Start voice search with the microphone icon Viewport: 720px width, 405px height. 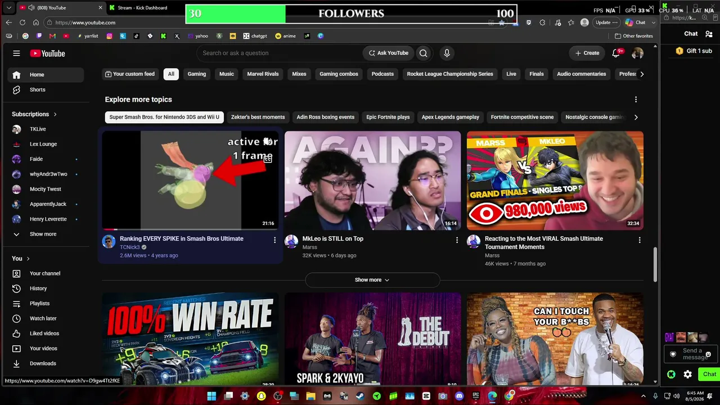(447, 53)
